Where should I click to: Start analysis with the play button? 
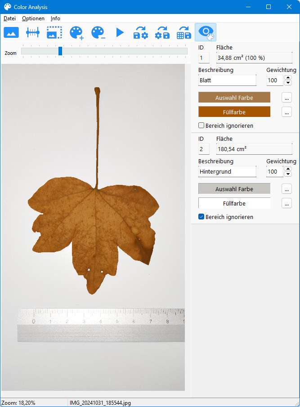tap(120, 32)
